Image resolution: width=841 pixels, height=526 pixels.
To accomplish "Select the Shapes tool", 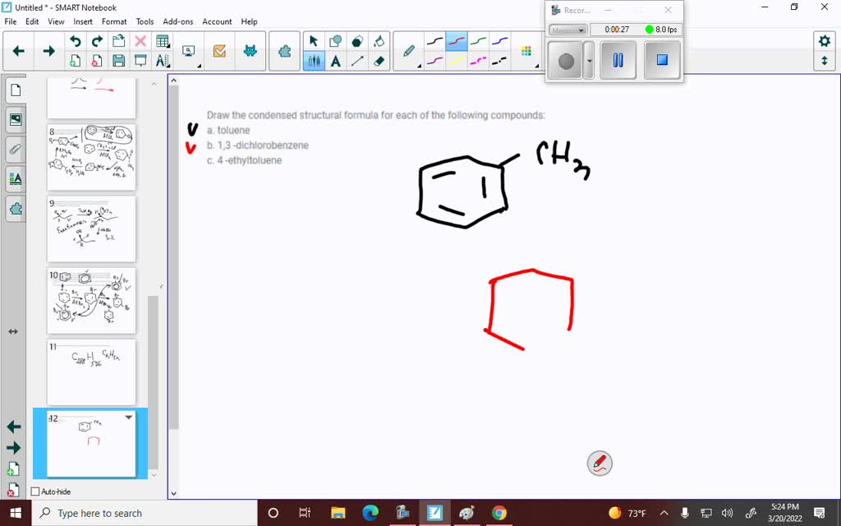I will [335, 39].
